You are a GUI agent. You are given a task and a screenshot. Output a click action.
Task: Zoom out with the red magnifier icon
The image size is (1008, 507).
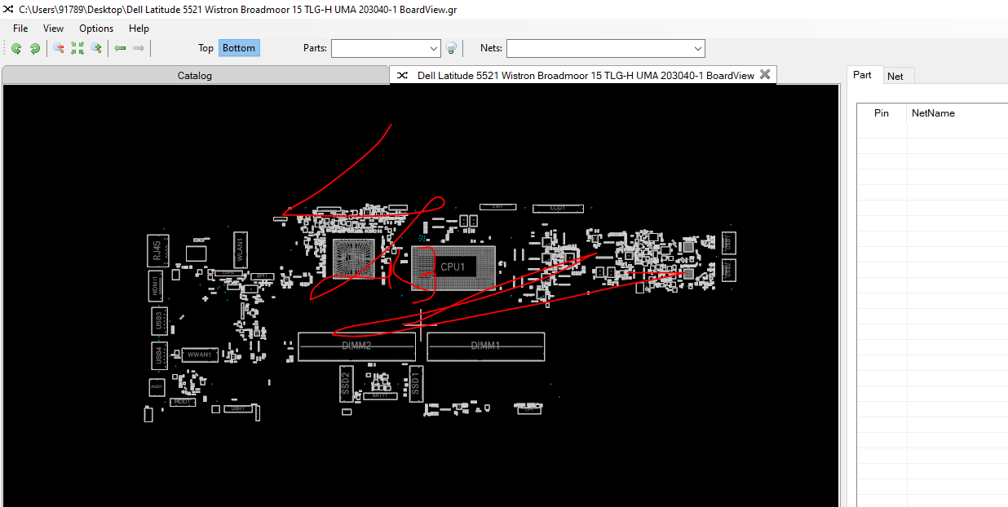click(58, 49)
